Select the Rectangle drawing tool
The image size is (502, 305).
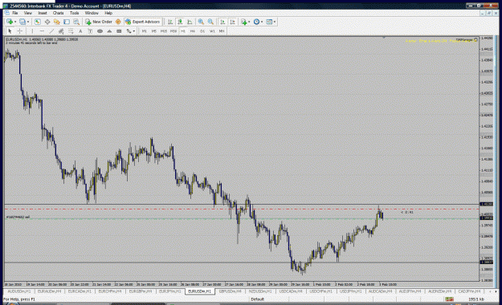tap(119, 31)
